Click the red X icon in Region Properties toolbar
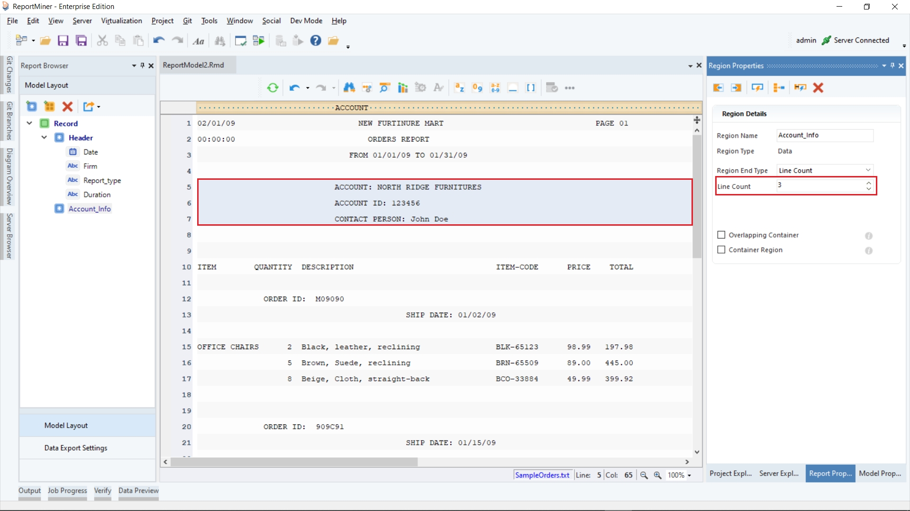Screen dimensions: 910x511 [x=818, y=88]
